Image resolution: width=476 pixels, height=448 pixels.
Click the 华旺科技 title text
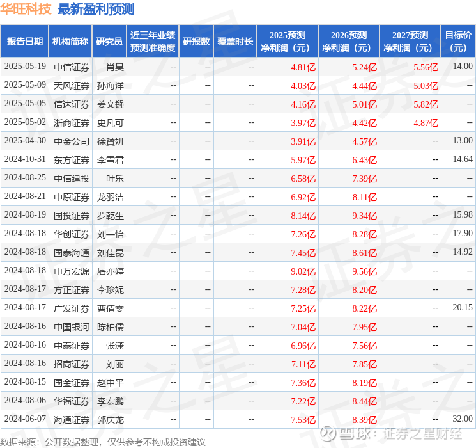[26, 9]
